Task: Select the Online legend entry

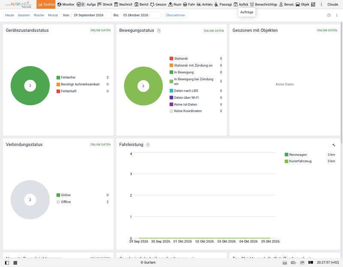Action: point(82,195)
